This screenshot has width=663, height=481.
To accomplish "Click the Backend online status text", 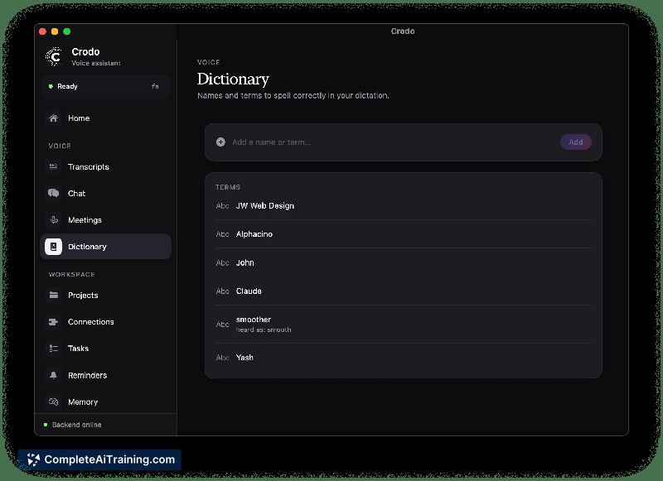I will click(x=76, y=425).
